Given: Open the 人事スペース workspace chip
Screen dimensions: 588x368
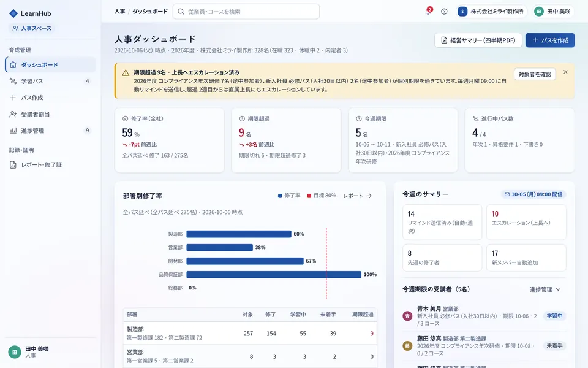Looking at the screenshot, I should (x=32, y=28).
